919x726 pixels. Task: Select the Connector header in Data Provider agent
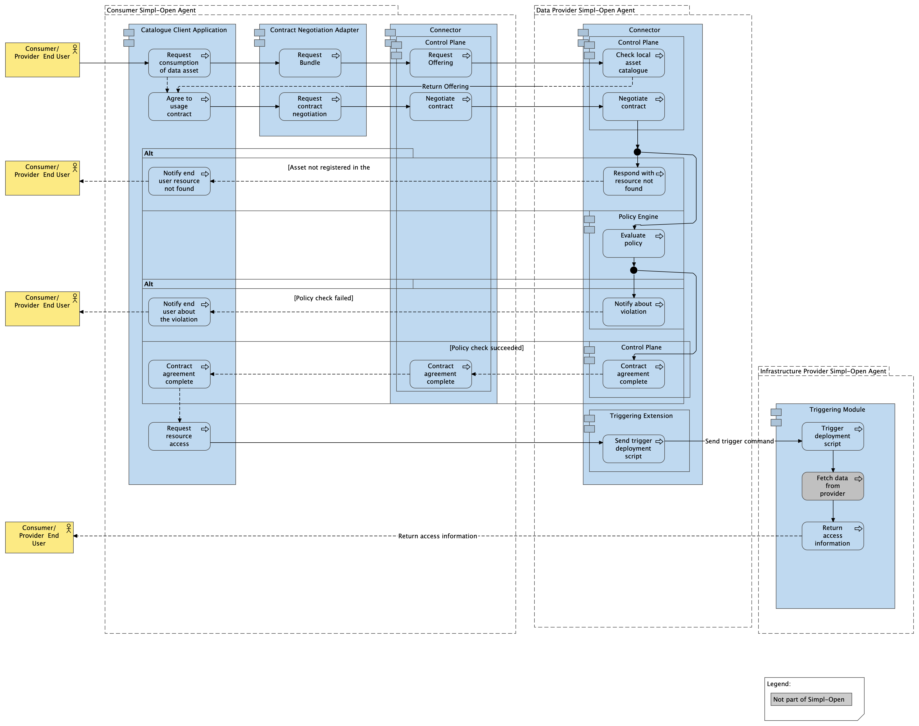click(x=644, y=30)
